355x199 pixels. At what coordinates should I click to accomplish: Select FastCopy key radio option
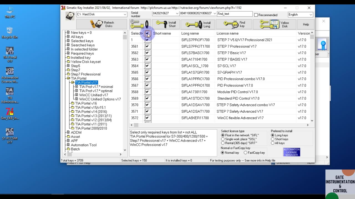(245, 153)
